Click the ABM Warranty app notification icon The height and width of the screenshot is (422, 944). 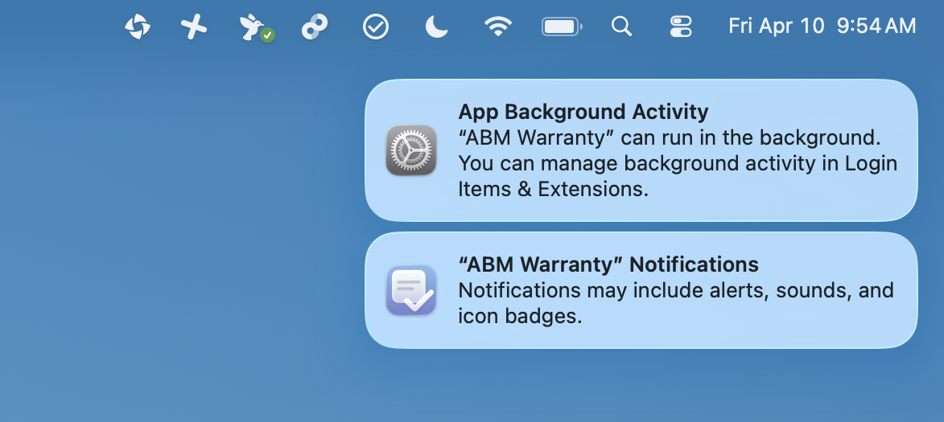(x=411, y=290)
